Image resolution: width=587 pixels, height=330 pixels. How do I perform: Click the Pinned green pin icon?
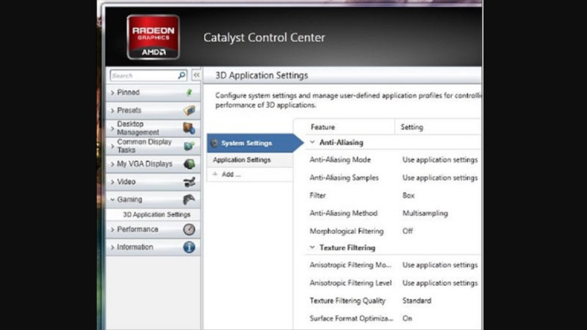[189, 93]
